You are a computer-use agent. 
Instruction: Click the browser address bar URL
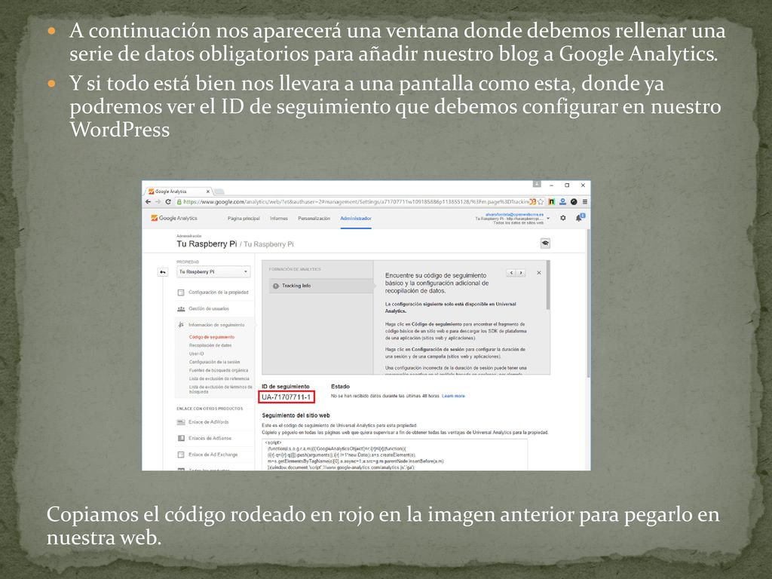pyautogui.click(x=355, y=202)
